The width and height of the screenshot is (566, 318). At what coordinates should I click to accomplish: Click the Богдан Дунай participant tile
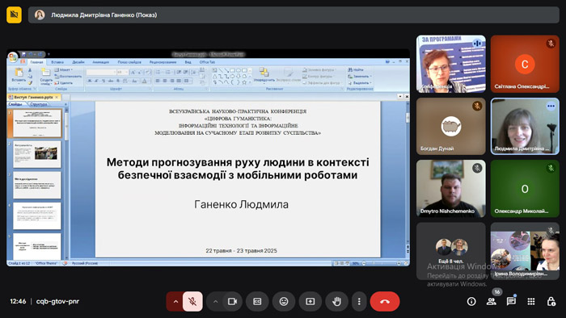(x=451, y=127)
